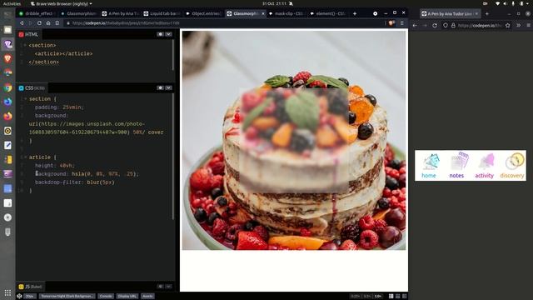This screenshot has height=300, width=533.
Task: Open clock and calendar in top bar
Action: click(x=274, y=3)
